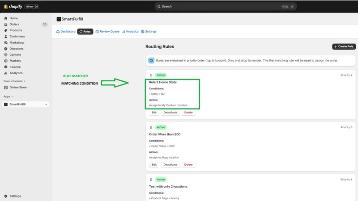Image resolution: width=358 pixels, height=201 pixels.
Task: Select SmartFulfill app in sidebar
Action: (26, 105)
